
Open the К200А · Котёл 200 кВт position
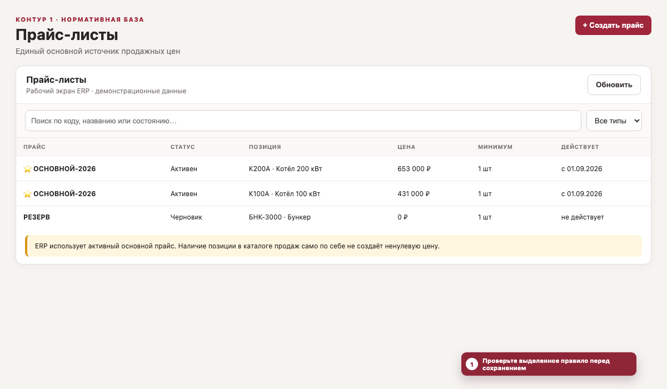coord(286,169)
